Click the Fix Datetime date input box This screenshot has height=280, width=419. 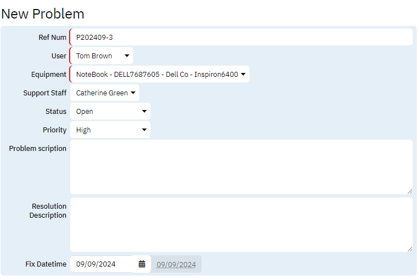(102, 264)
